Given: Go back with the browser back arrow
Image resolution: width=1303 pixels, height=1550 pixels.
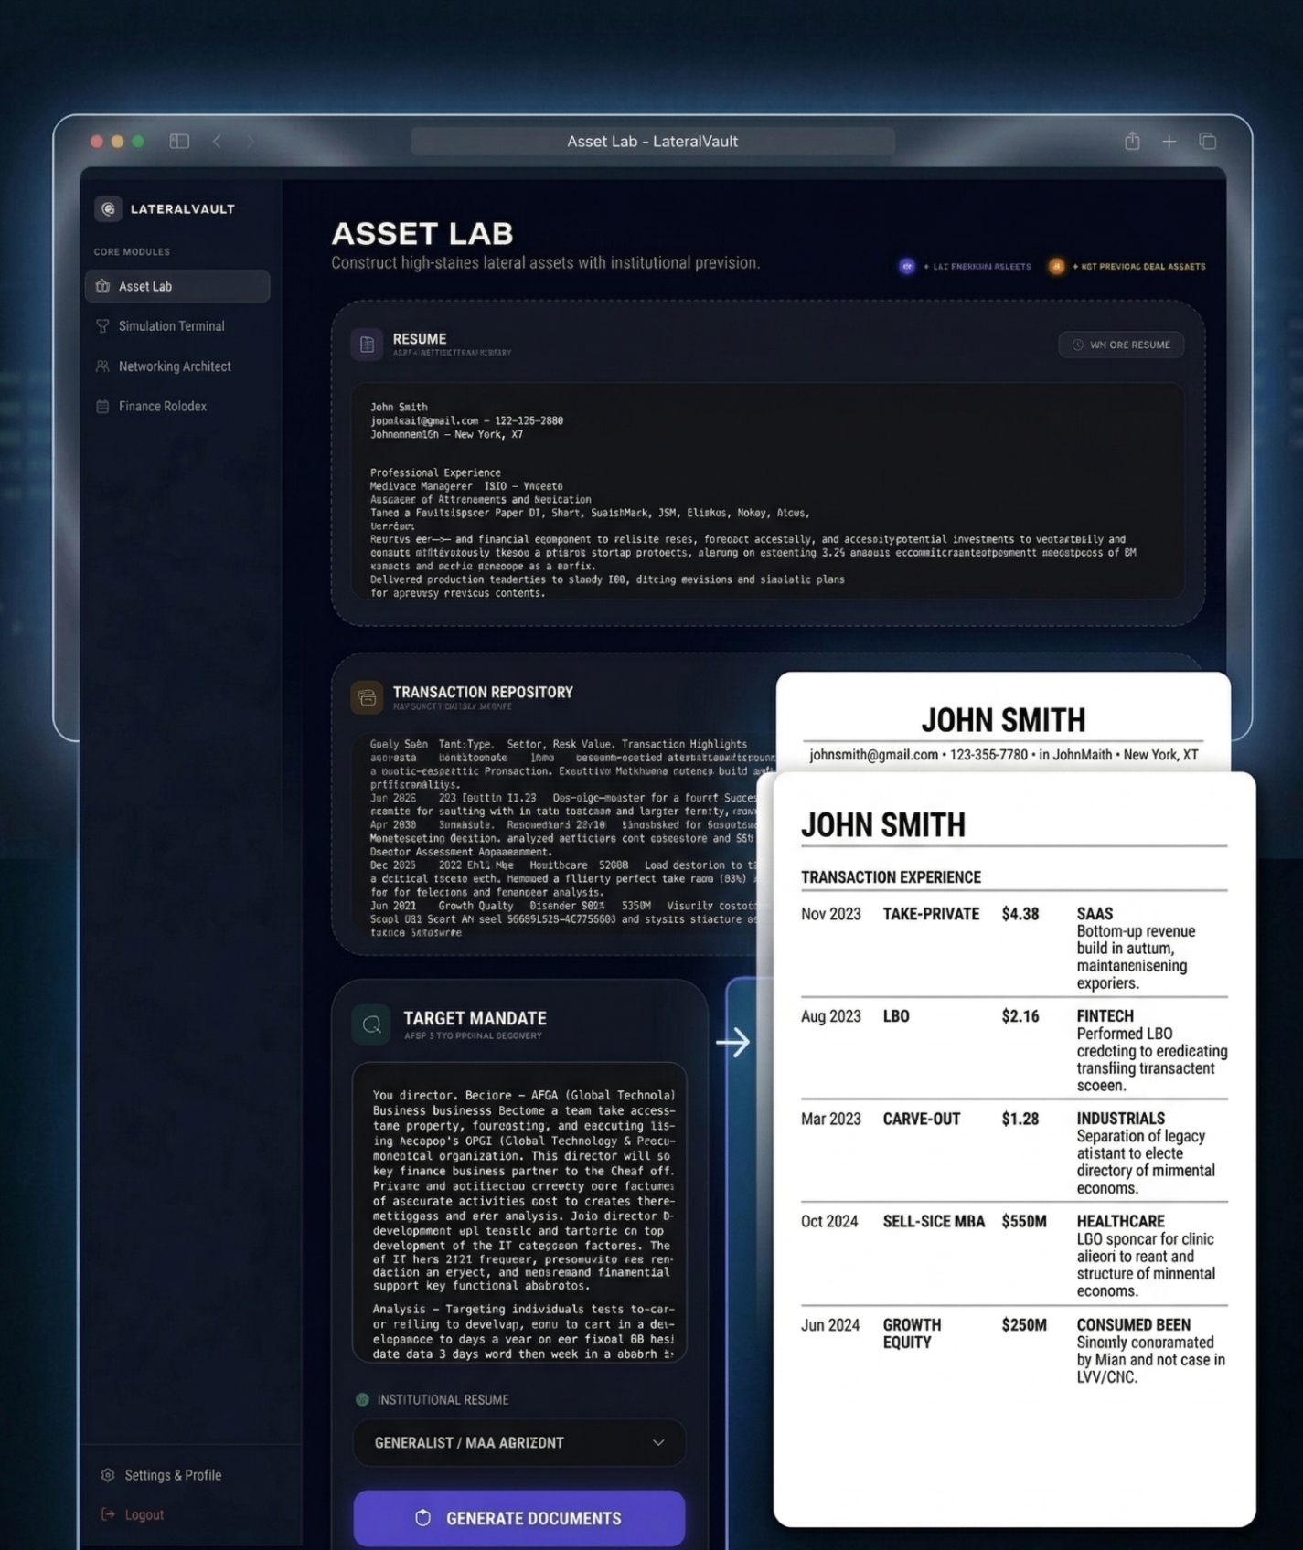Looking at the screenshot, I should click(x=218, y=141).
